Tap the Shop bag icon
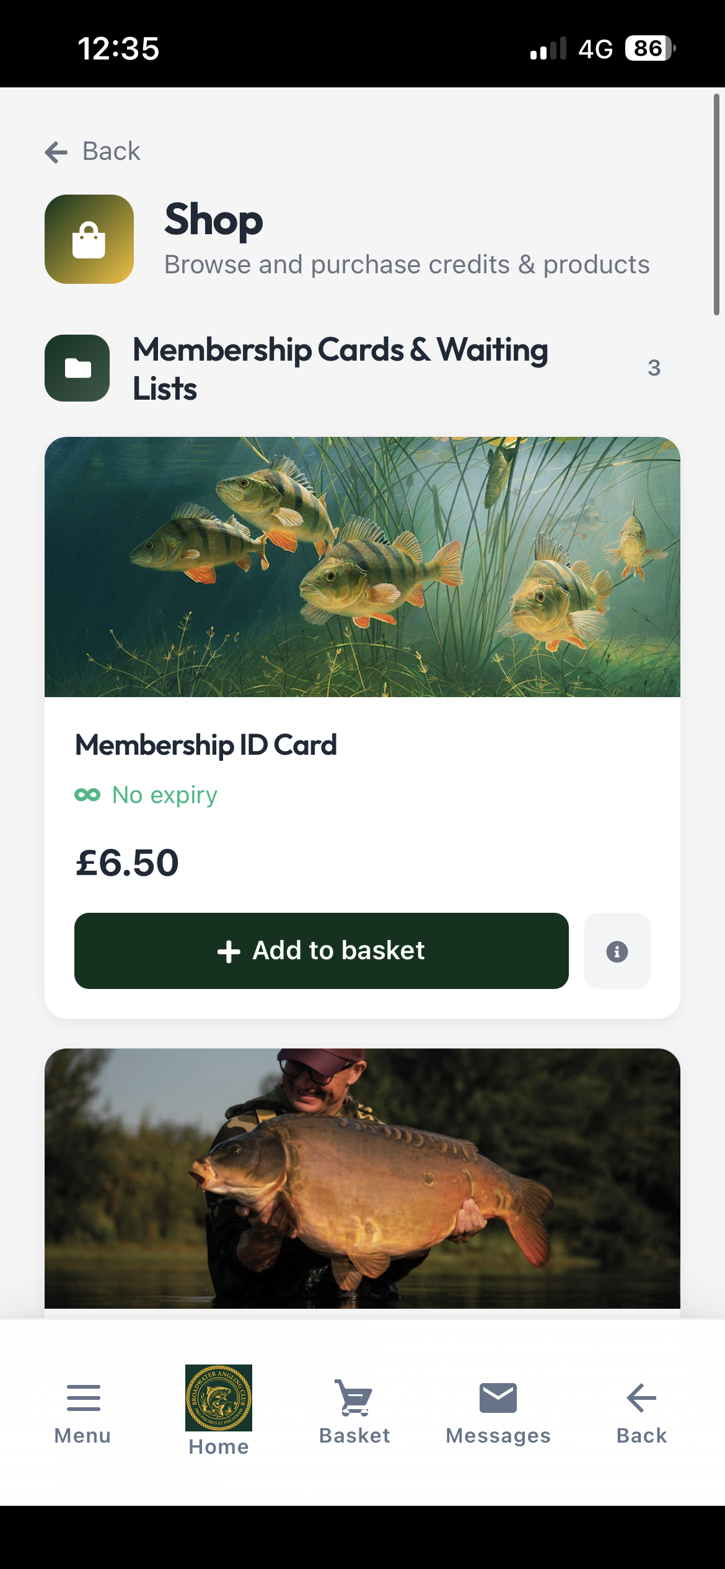The height and width of the screenshot is (1569, 725). coord(89,239)
